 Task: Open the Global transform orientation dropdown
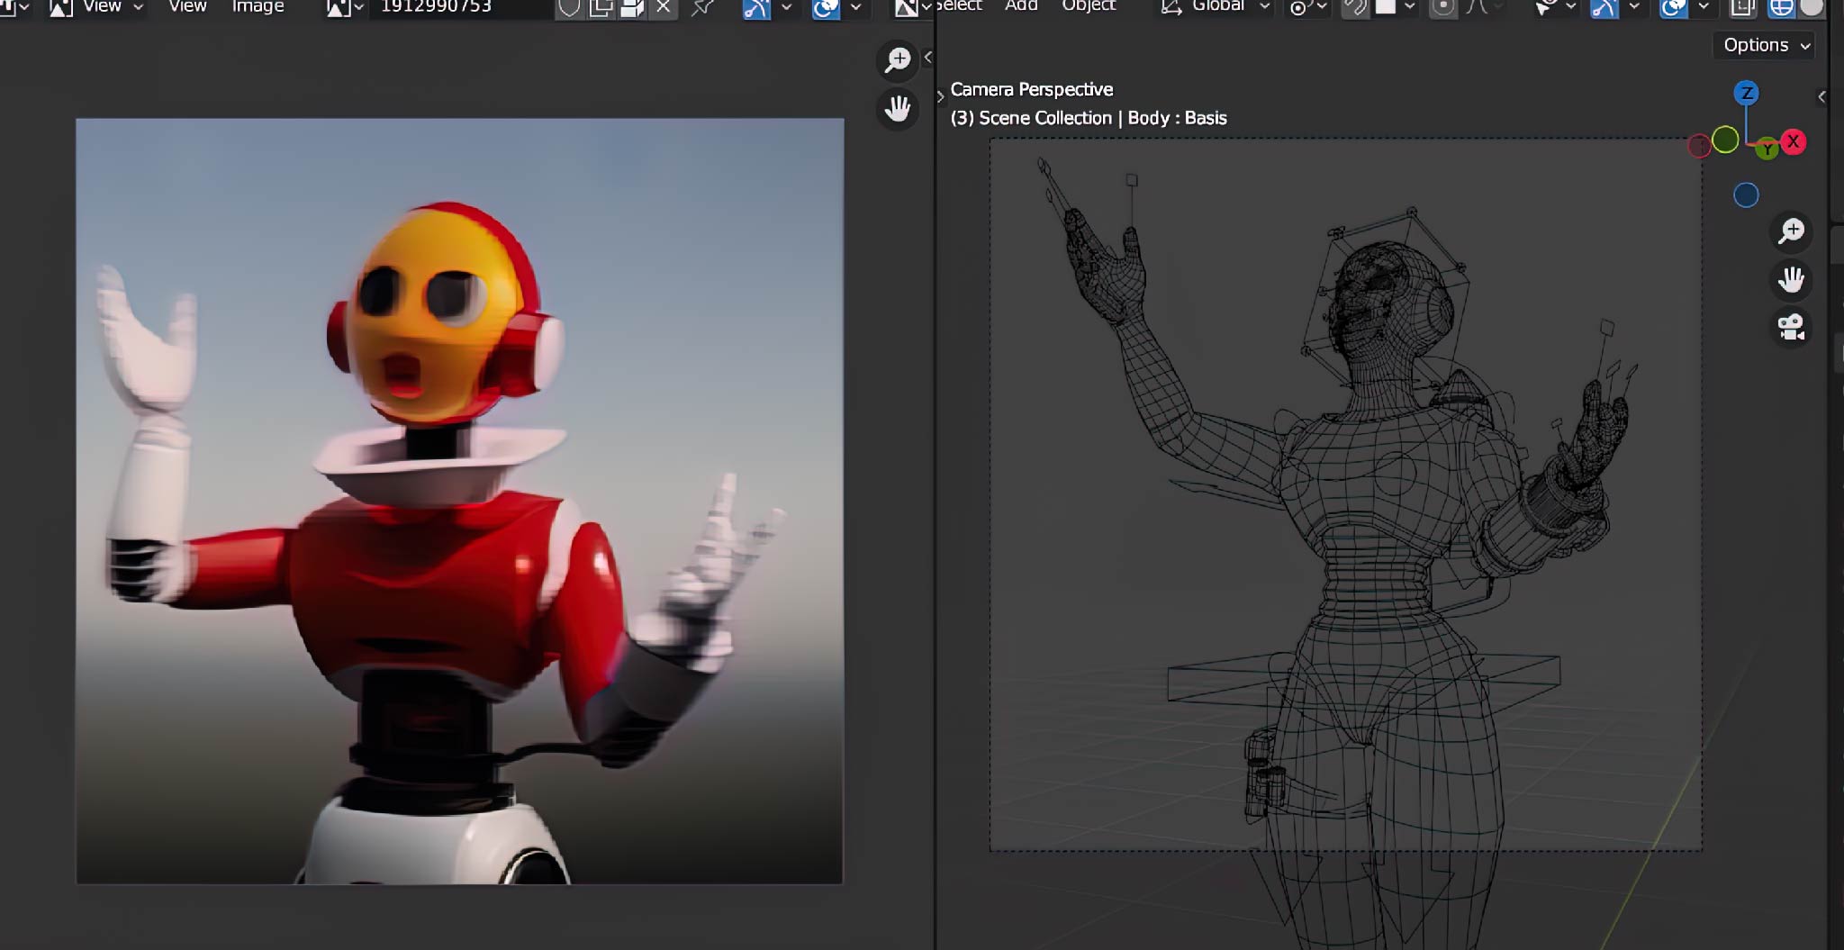(x=1216, y=7)
